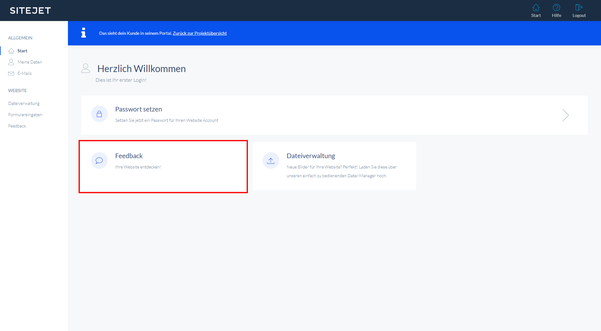Open the Dateiverwaltung card title
The image size is (601, 331).
click(x=311, y=156)
